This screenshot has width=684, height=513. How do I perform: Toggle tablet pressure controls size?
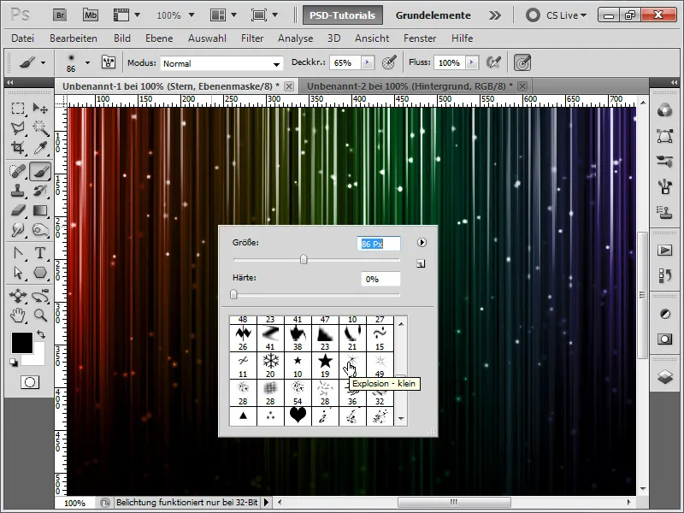(x=522, y=62)
